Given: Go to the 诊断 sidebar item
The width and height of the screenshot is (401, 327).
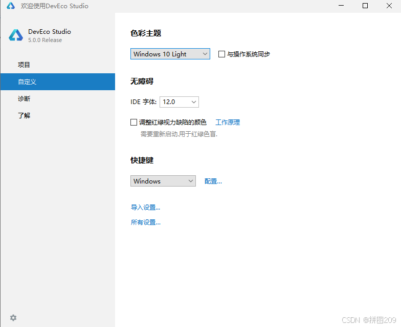Looking at the screenshot, I should 58,98.
